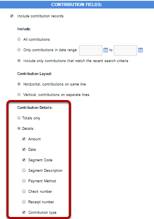Screen dimensions: 154x219
Task: Toggle the Amount checkbox
Action: click(x=24, y=139)
